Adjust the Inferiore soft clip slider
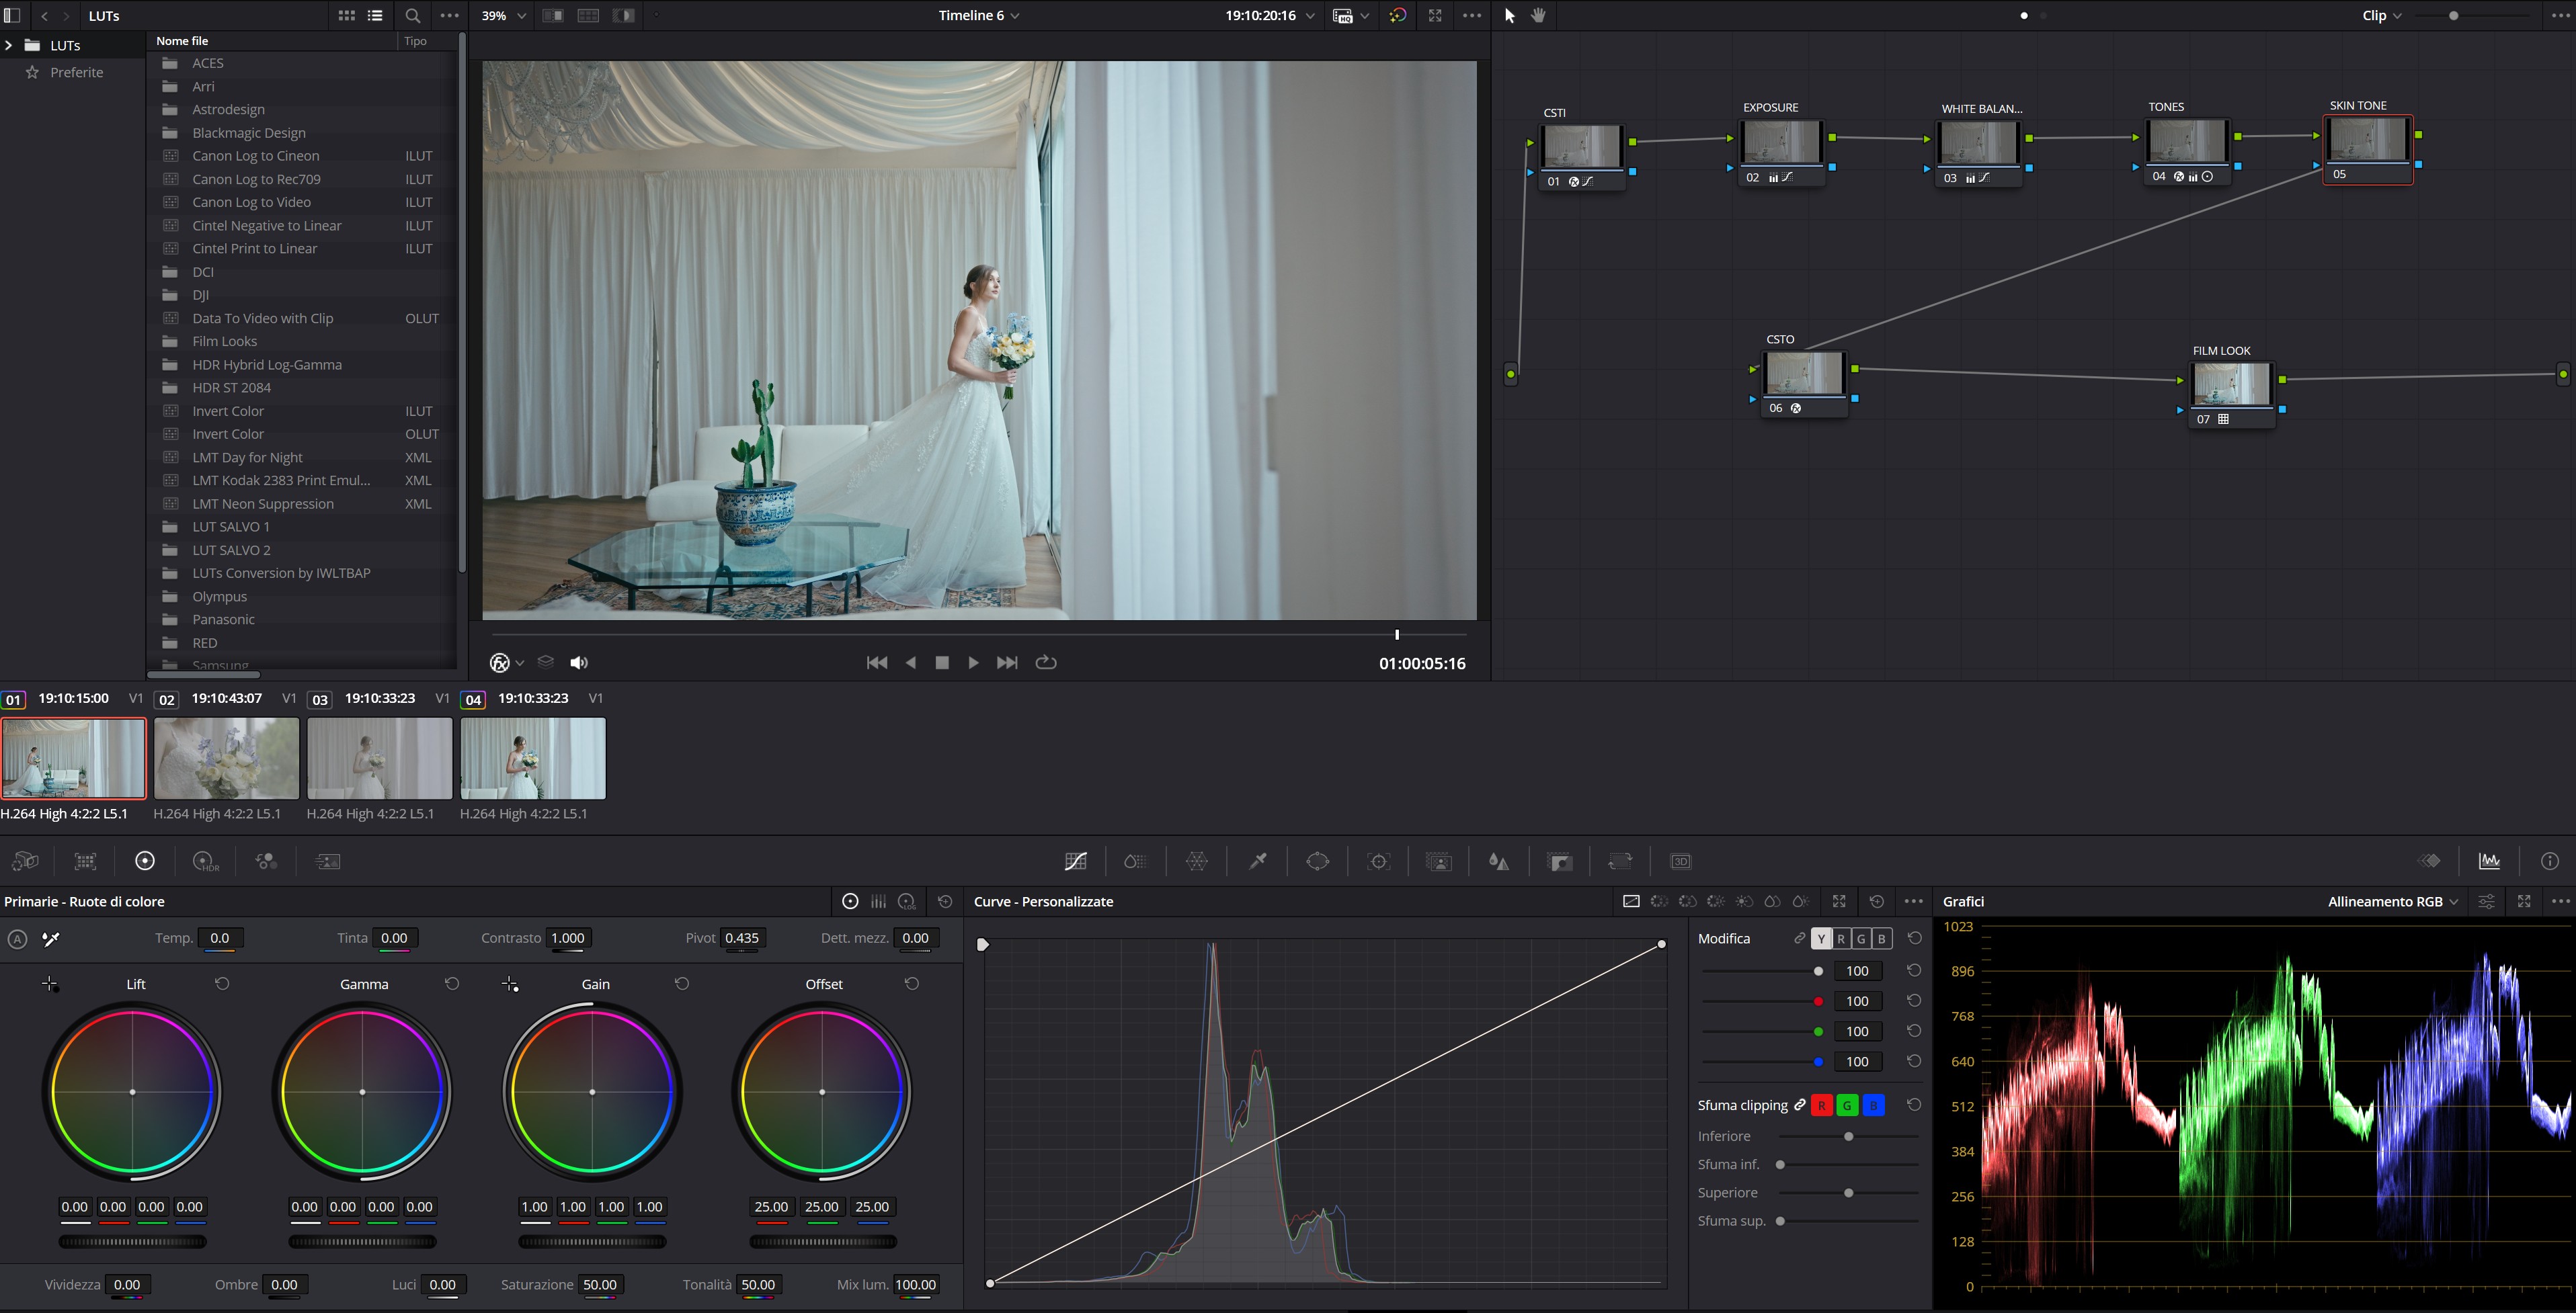This screenshot has height=1313, width=2576. click(x=1848, y=1137)
